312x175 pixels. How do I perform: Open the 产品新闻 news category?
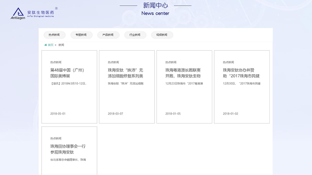coord(108,35)
